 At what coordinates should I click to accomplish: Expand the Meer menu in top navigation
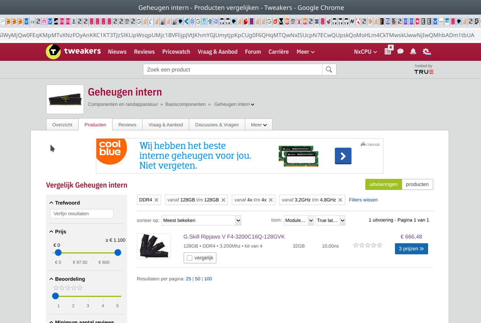pyautogui.click(x=306, y=52)
